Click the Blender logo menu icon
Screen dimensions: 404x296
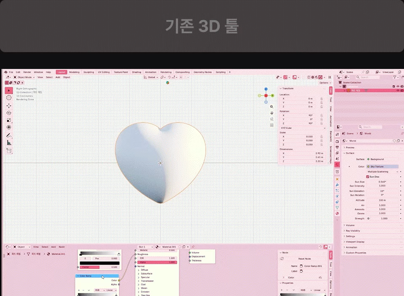5,72
